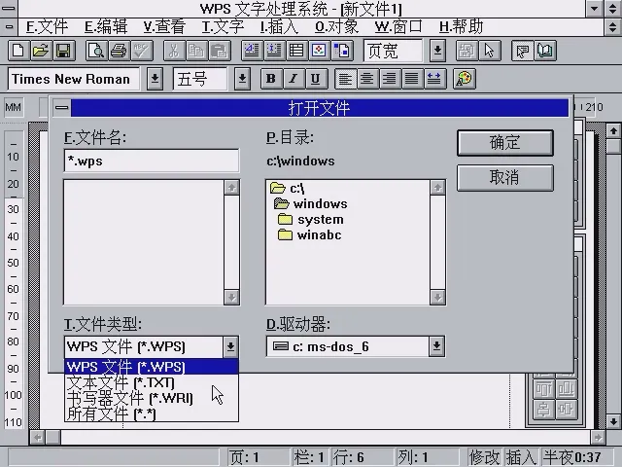Click the New document icon
The height and width of the screenshot is (467, 622).
tap(17, 51)
